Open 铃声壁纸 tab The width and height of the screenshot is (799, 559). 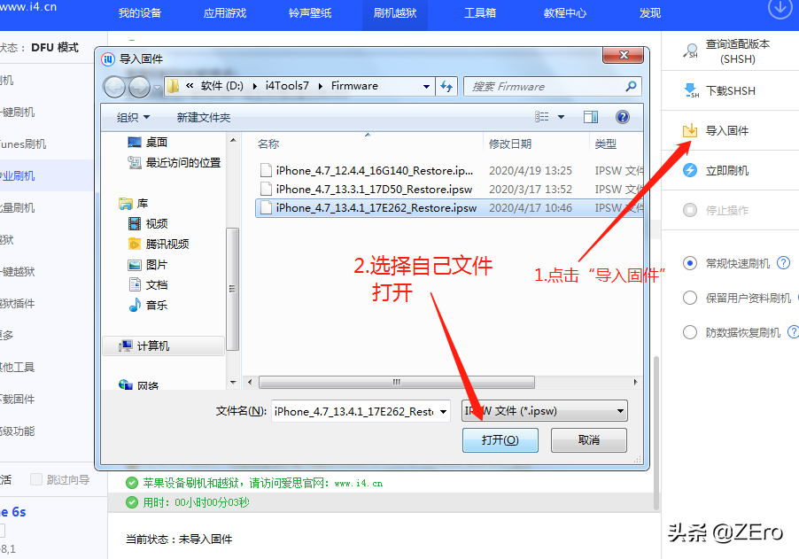tap(310, 13)
